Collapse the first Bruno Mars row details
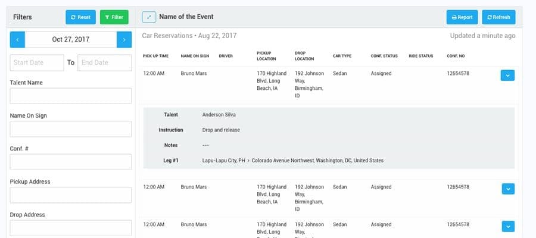The width and height of the screenshot is (536, 238). tap(507, 76)
